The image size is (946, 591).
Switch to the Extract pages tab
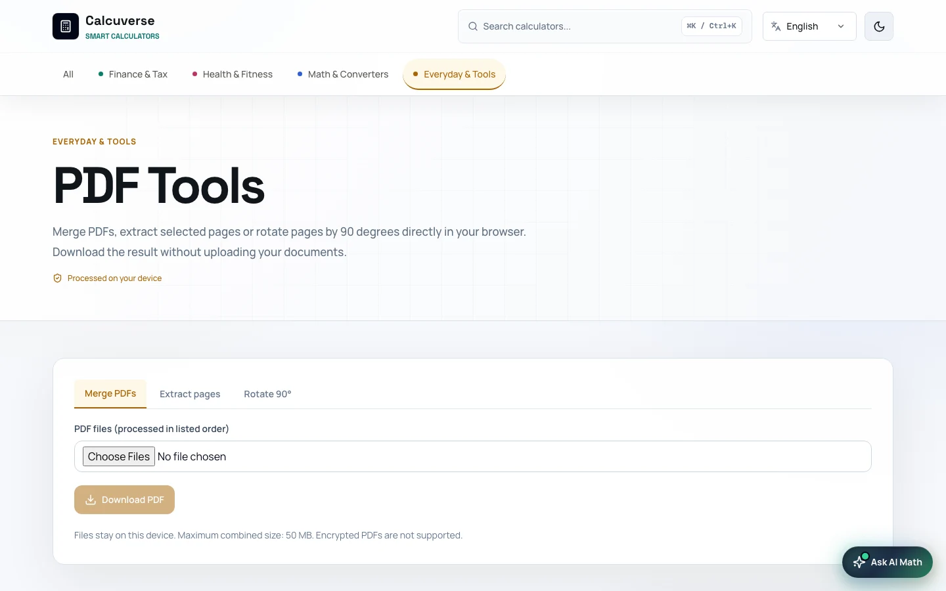[190, 394]
